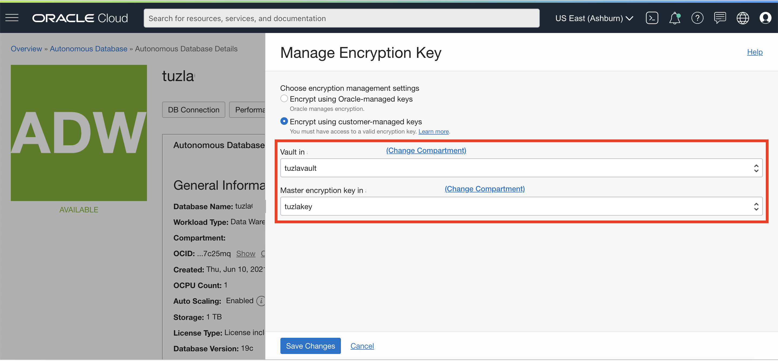The height and width of the screenshot is (361, 778).
Task: Launch Cloud Shell from the header
Action: pos(652,18)
